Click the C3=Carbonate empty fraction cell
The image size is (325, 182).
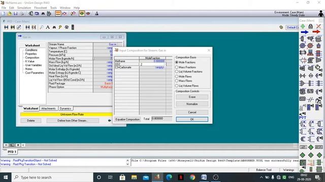[152, 67]
